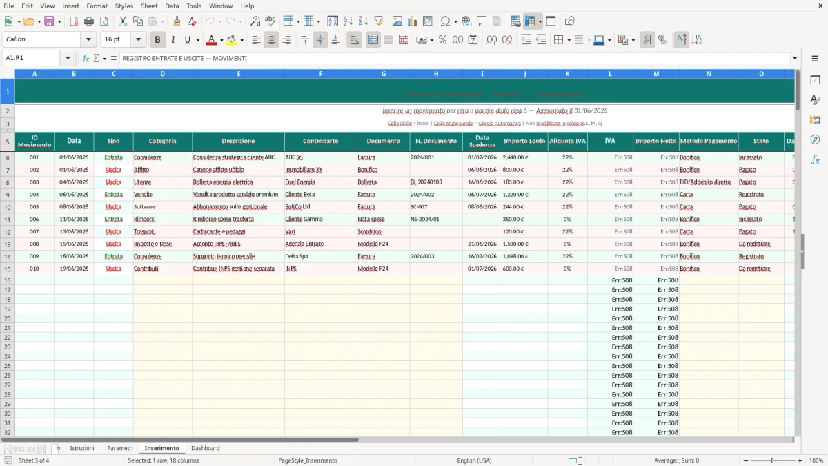
Task: Click the Copy icon
Action: [x=137, y=21]
